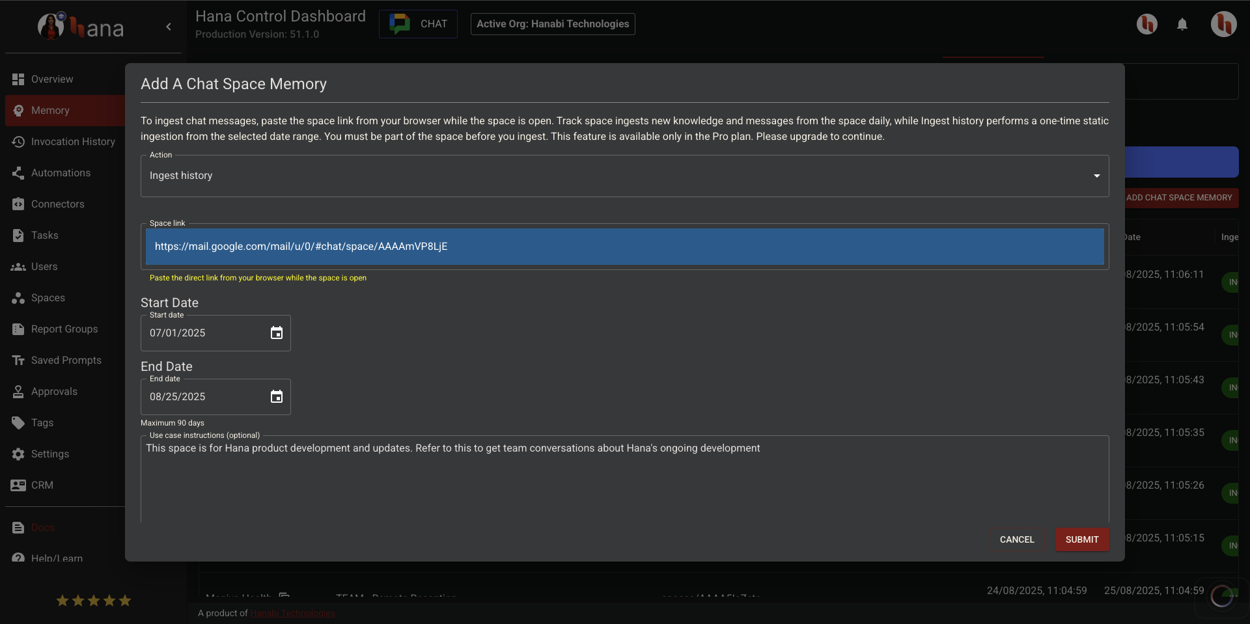This screenshot has height=624, width=1250.
Task: Click the Tasks clipboard icon in the sidebar
Action: click(18, 236)
